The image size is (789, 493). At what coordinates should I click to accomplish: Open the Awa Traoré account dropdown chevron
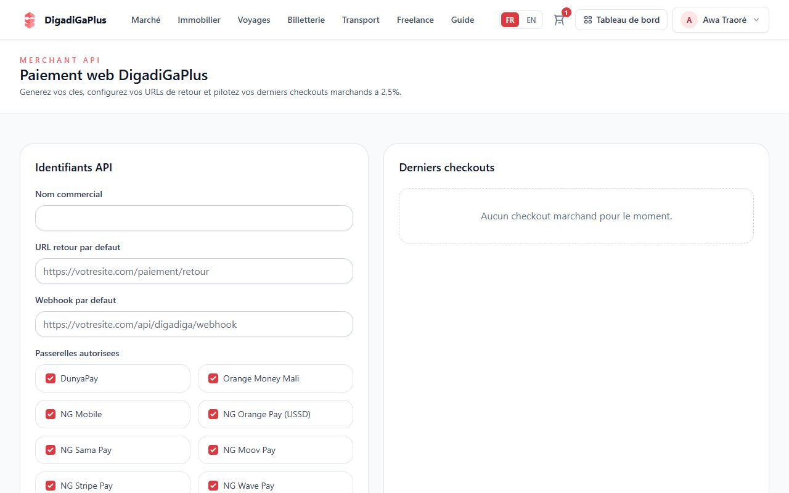[756, 20]
